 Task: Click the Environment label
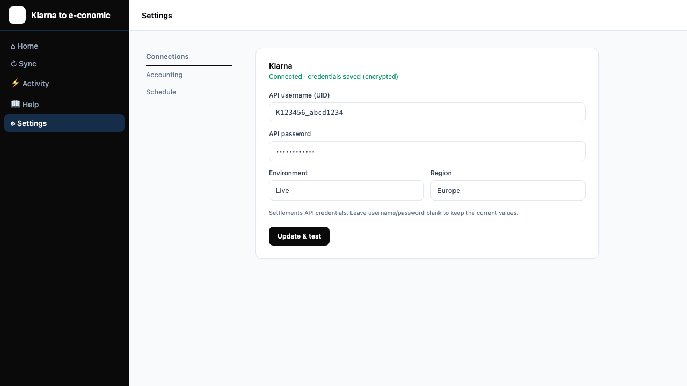288,173
